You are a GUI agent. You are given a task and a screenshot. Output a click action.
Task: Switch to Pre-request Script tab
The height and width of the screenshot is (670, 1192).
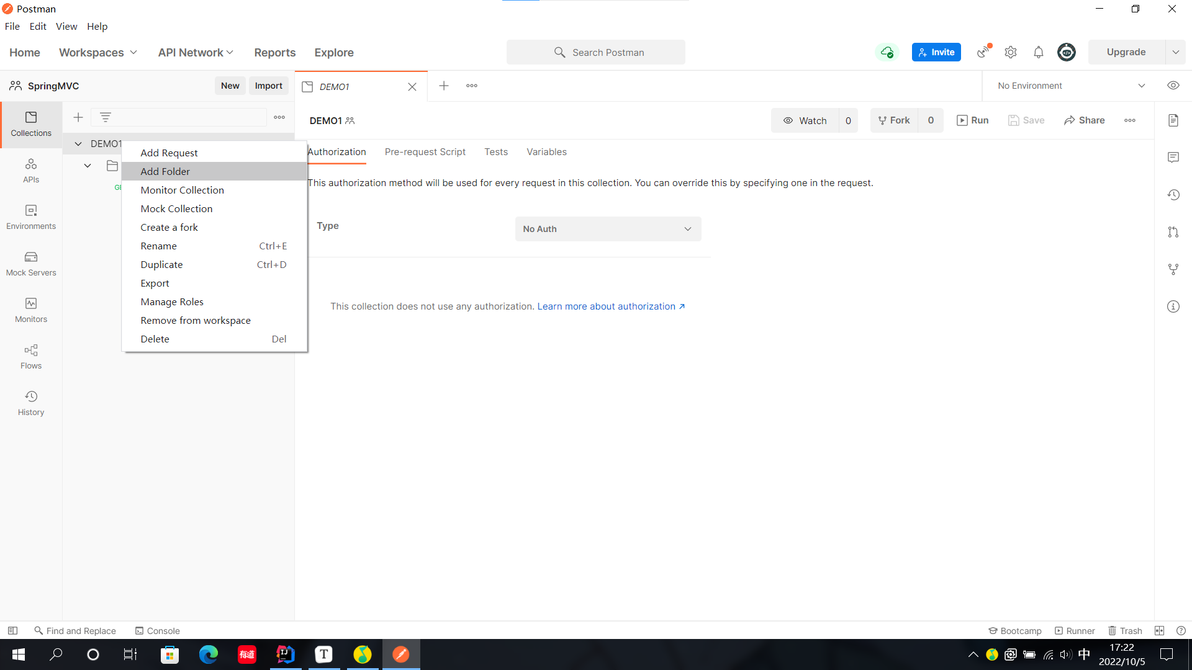(x=425, y=152)
